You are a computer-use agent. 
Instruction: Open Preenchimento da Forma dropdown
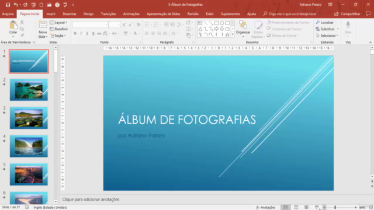[x=289, y=22]
